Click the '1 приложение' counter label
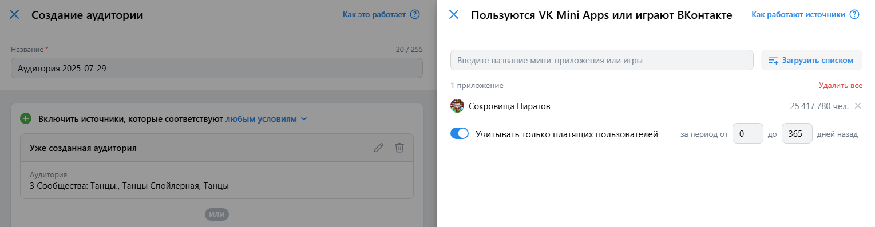This screenshot has width=875, height=227. (x=477, y=86)
